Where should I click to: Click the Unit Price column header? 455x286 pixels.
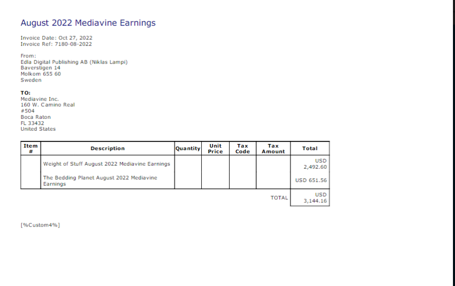point(215,149)
